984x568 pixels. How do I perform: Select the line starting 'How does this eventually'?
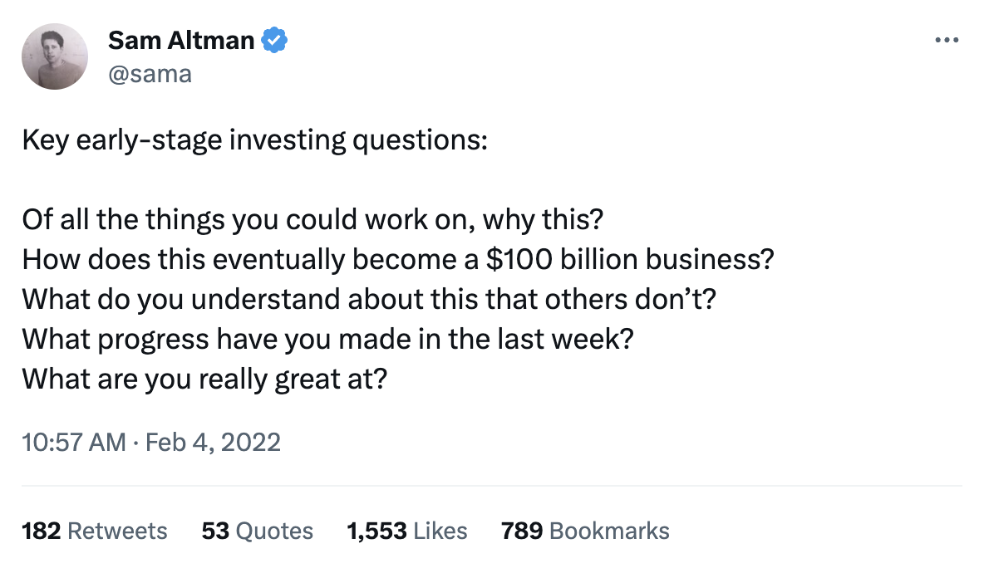(398, 259)
